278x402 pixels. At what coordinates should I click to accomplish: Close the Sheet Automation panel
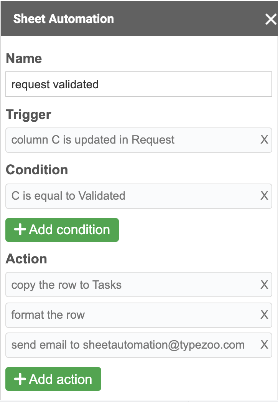(x=270, y=19)
